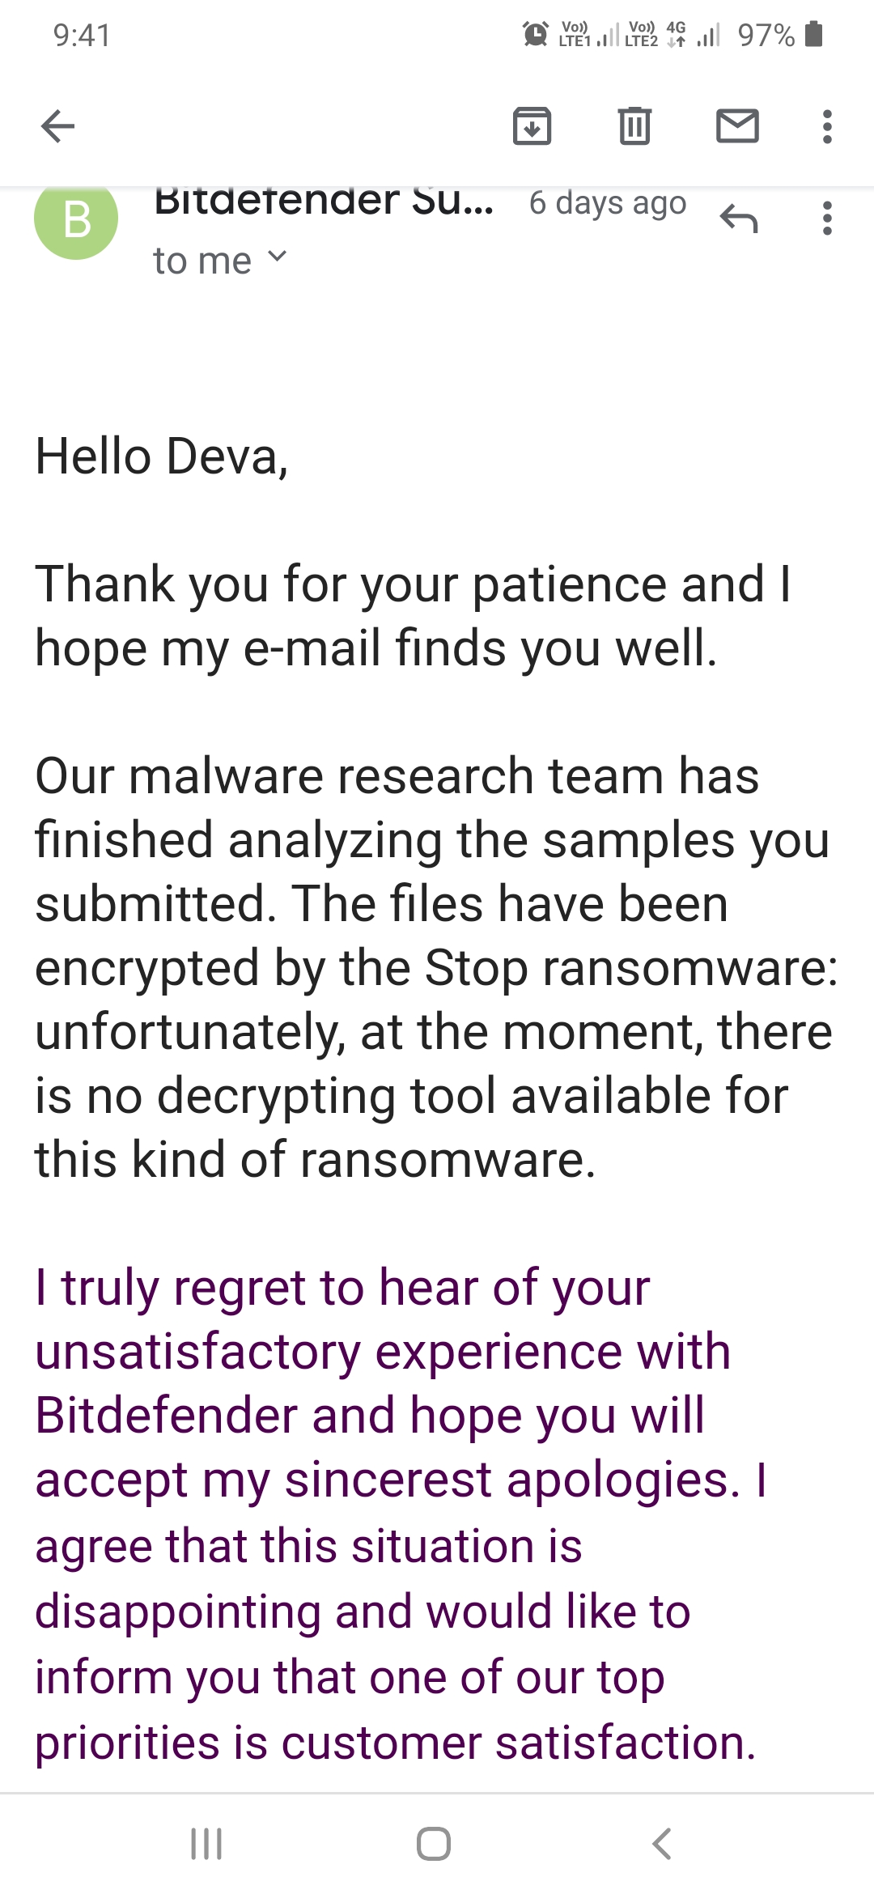The image size is (874, 1894).
Task: Tap the 'Hello Deva,' greeting line
Action: 162,457
